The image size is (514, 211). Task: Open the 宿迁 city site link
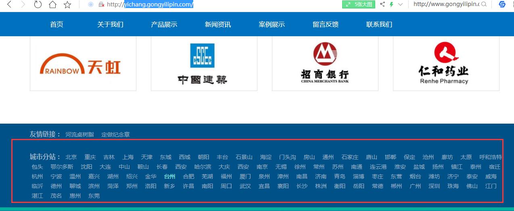(495, 167)
